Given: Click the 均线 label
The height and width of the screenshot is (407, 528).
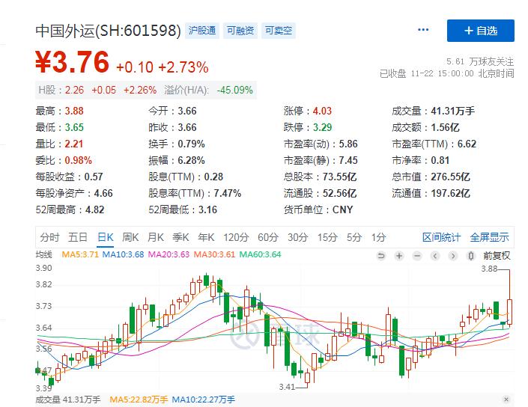Looking at the screenshot, I should [44, 254].
